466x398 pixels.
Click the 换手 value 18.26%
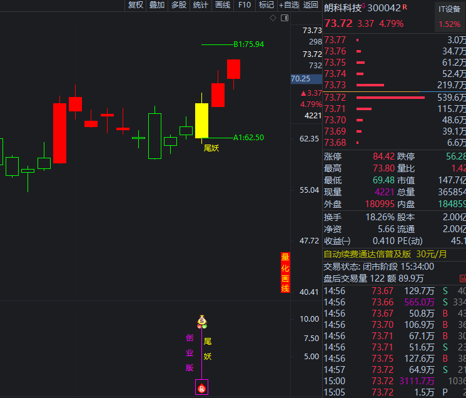click(380, 217)
